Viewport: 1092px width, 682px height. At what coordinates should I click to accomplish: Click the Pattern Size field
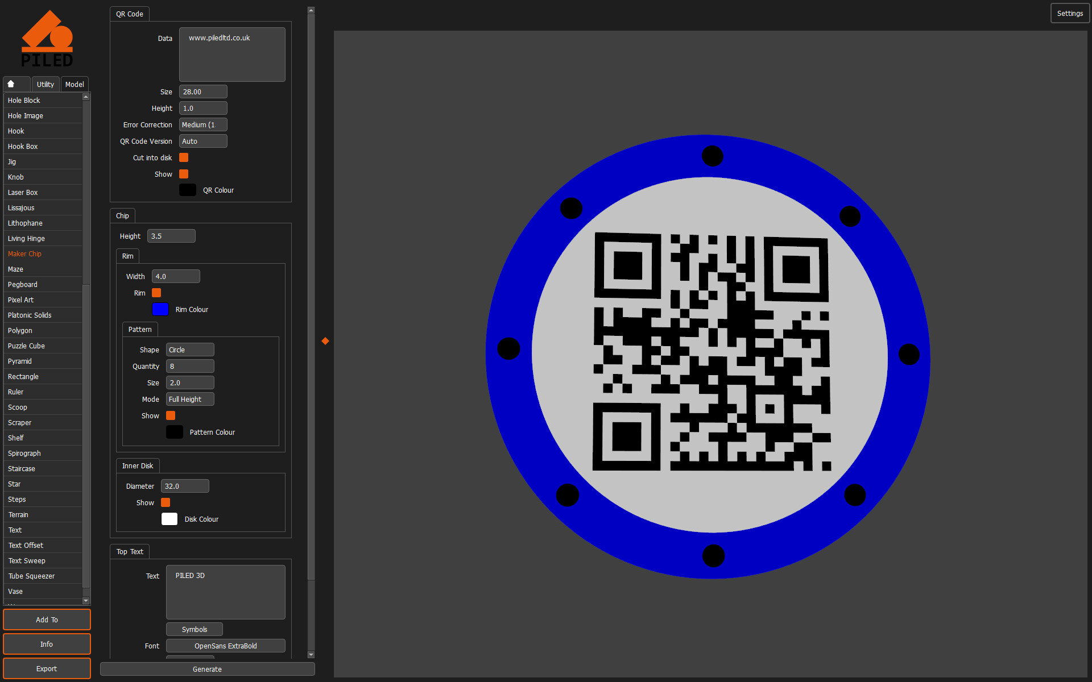(190, 382)
